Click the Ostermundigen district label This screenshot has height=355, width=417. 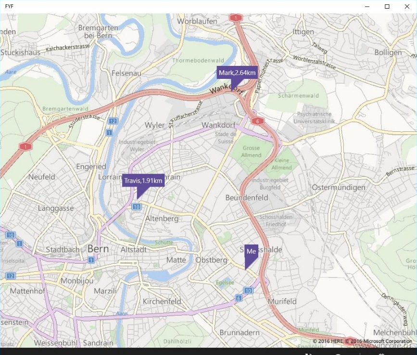point(339,188)
